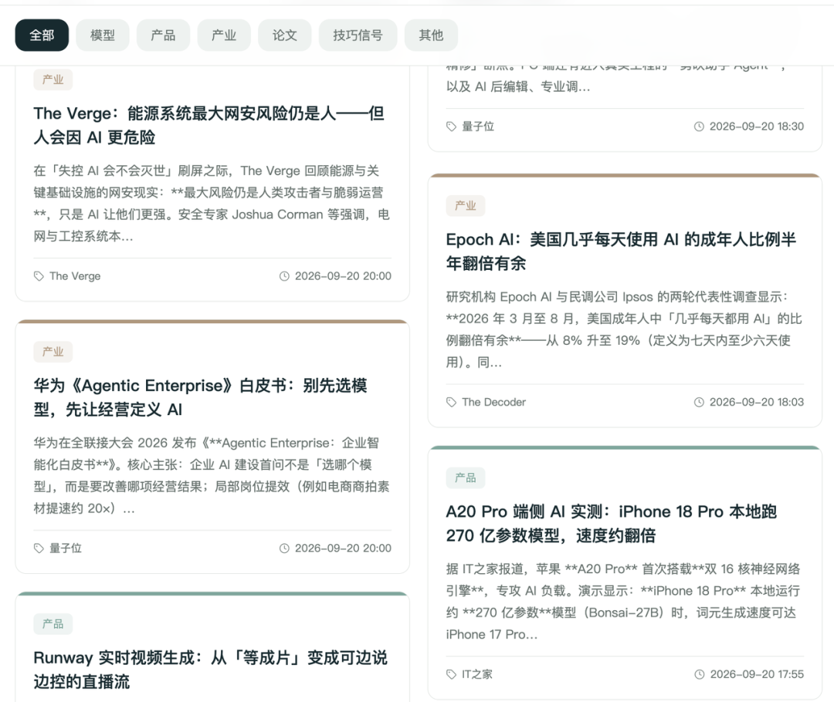Switch to the 技巧信号 filter tab
This screenshot has height=702, width=834.
click(x=358, y=35)
